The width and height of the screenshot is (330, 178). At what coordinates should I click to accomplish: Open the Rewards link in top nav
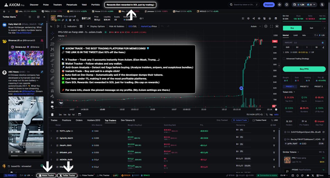(x=130, y=5)
